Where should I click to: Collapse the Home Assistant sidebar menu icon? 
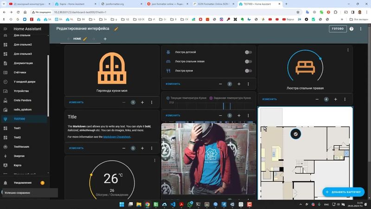tap(5, 29)
